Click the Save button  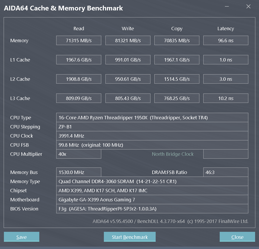(21, 237)
